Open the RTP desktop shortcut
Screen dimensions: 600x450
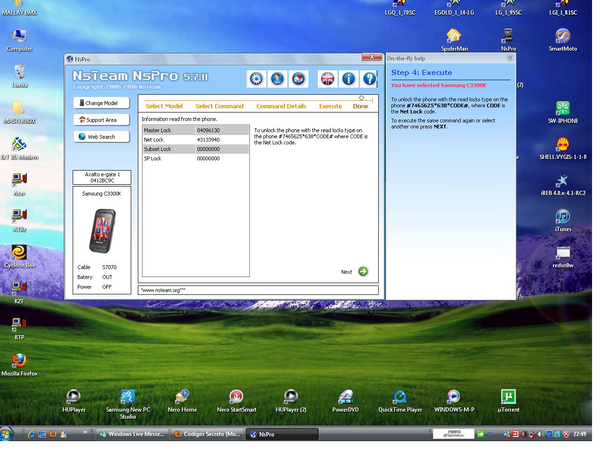click(x=19, y=329)
